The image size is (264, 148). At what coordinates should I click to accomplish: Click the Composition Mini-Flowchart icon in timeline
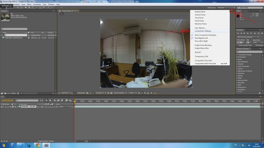[x=42, y=100]
